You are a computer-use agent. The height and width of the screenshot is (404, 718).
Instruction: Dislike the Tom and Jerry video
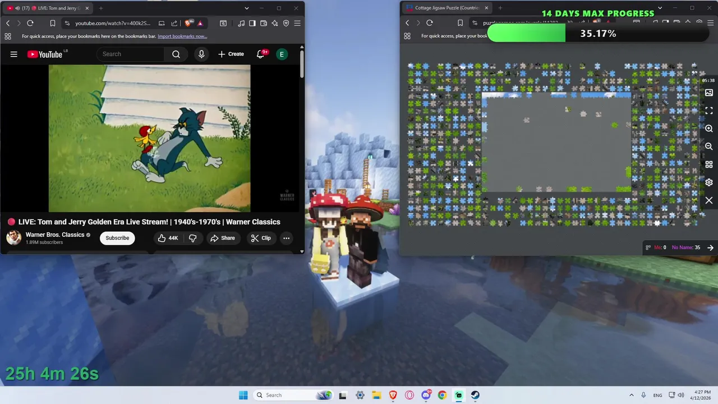[193, 238]
